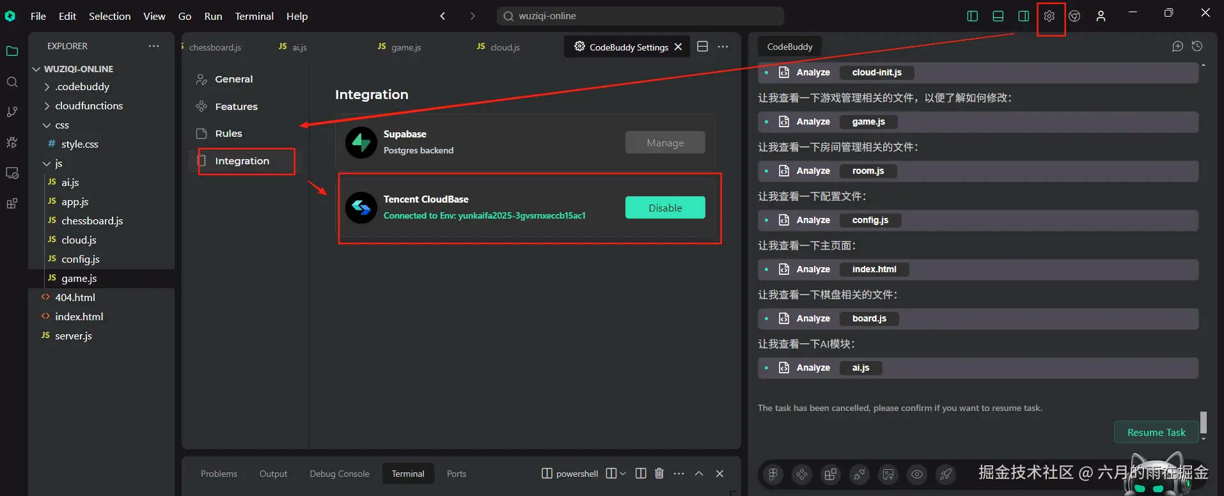1224x496 pixels.
Task: Click the Resume Task button
Action: (1156, 432)
